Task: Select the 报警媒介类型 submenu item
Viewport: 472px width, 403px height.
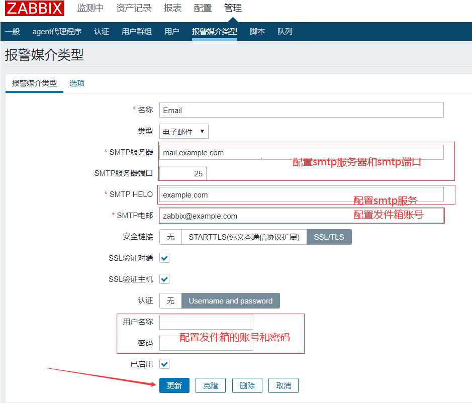Action: (215, 31)
